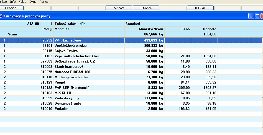Viewport: 263px width, 135px height.
Task: Click price 21,08 for Vepř.sádlo
Action: click(186, 56)
